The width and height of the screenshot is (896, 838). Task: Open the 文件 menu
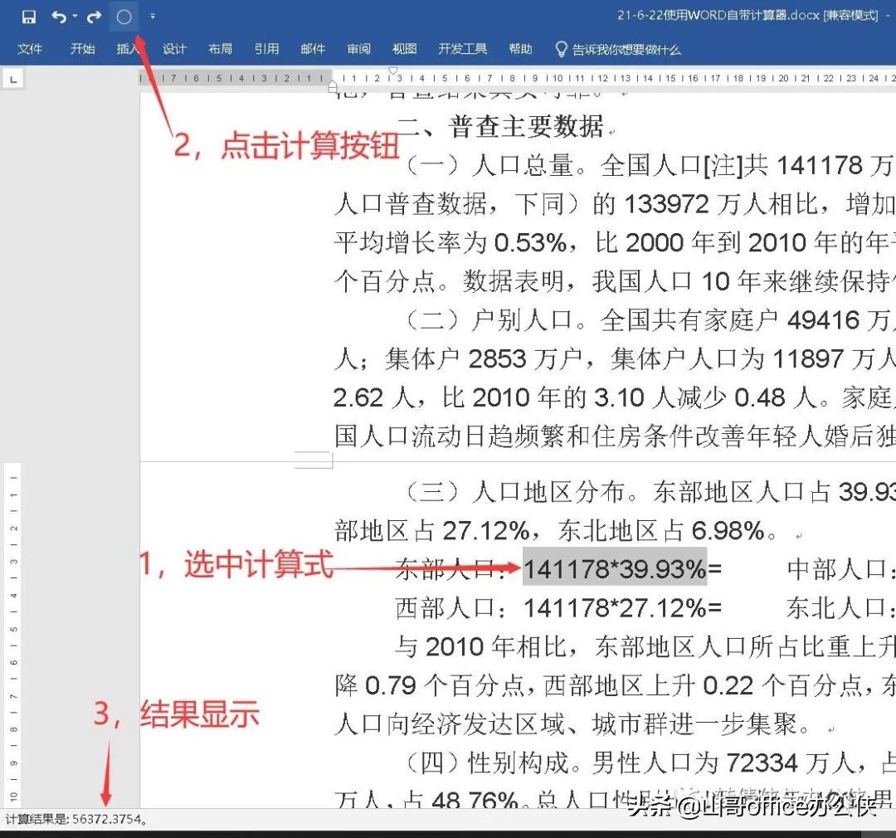30,49
